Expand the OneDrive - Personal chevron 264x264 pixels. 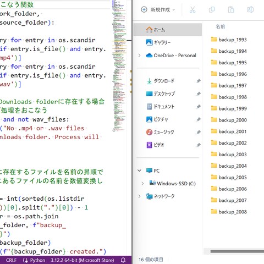coord(140,56)
